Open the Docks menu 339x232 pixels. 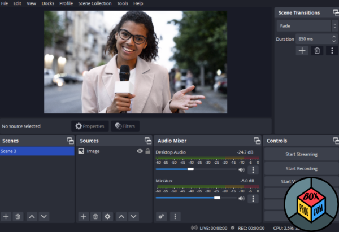[x=48, y=3]
